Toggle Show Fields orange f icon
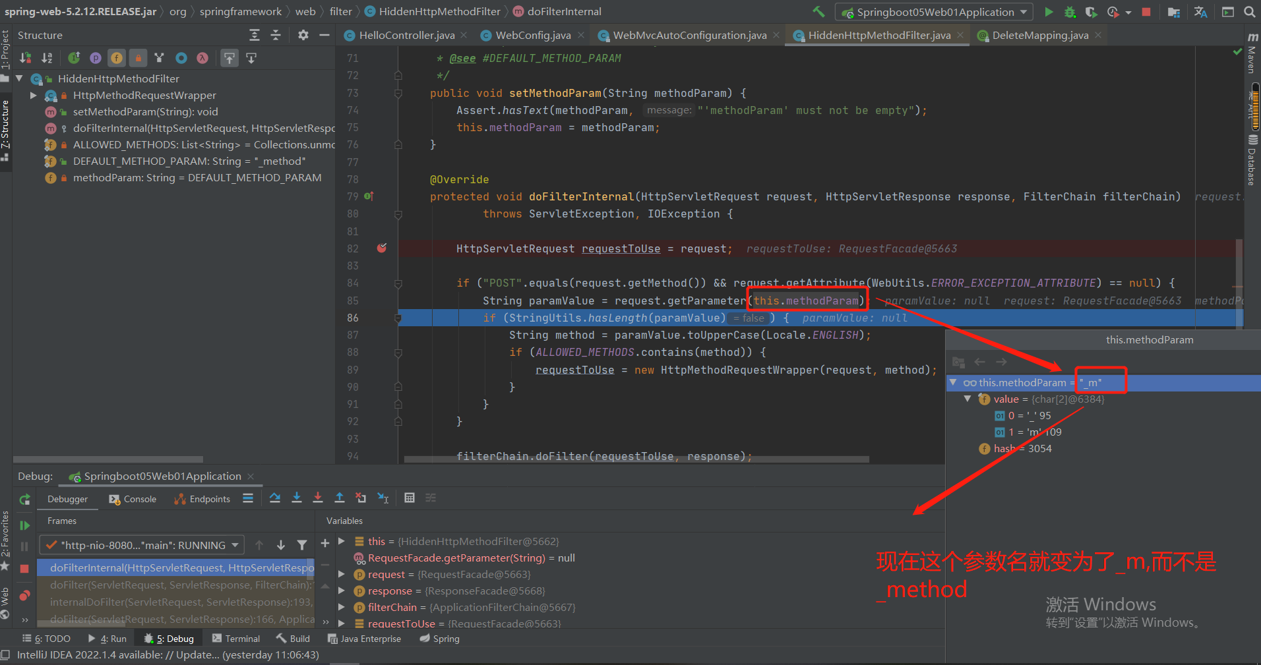This screenshot has width=1261, height=665. [x=117, y=58]
